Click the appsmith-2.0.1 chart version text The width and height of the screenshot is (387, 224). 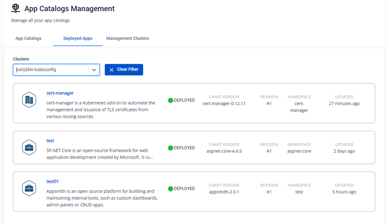pos(224,192)
